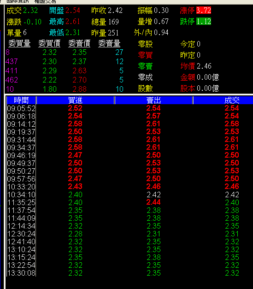The image size is (253, 289).
Task: Click the 外/內 ratio 0.94
Action: [161, 33]
